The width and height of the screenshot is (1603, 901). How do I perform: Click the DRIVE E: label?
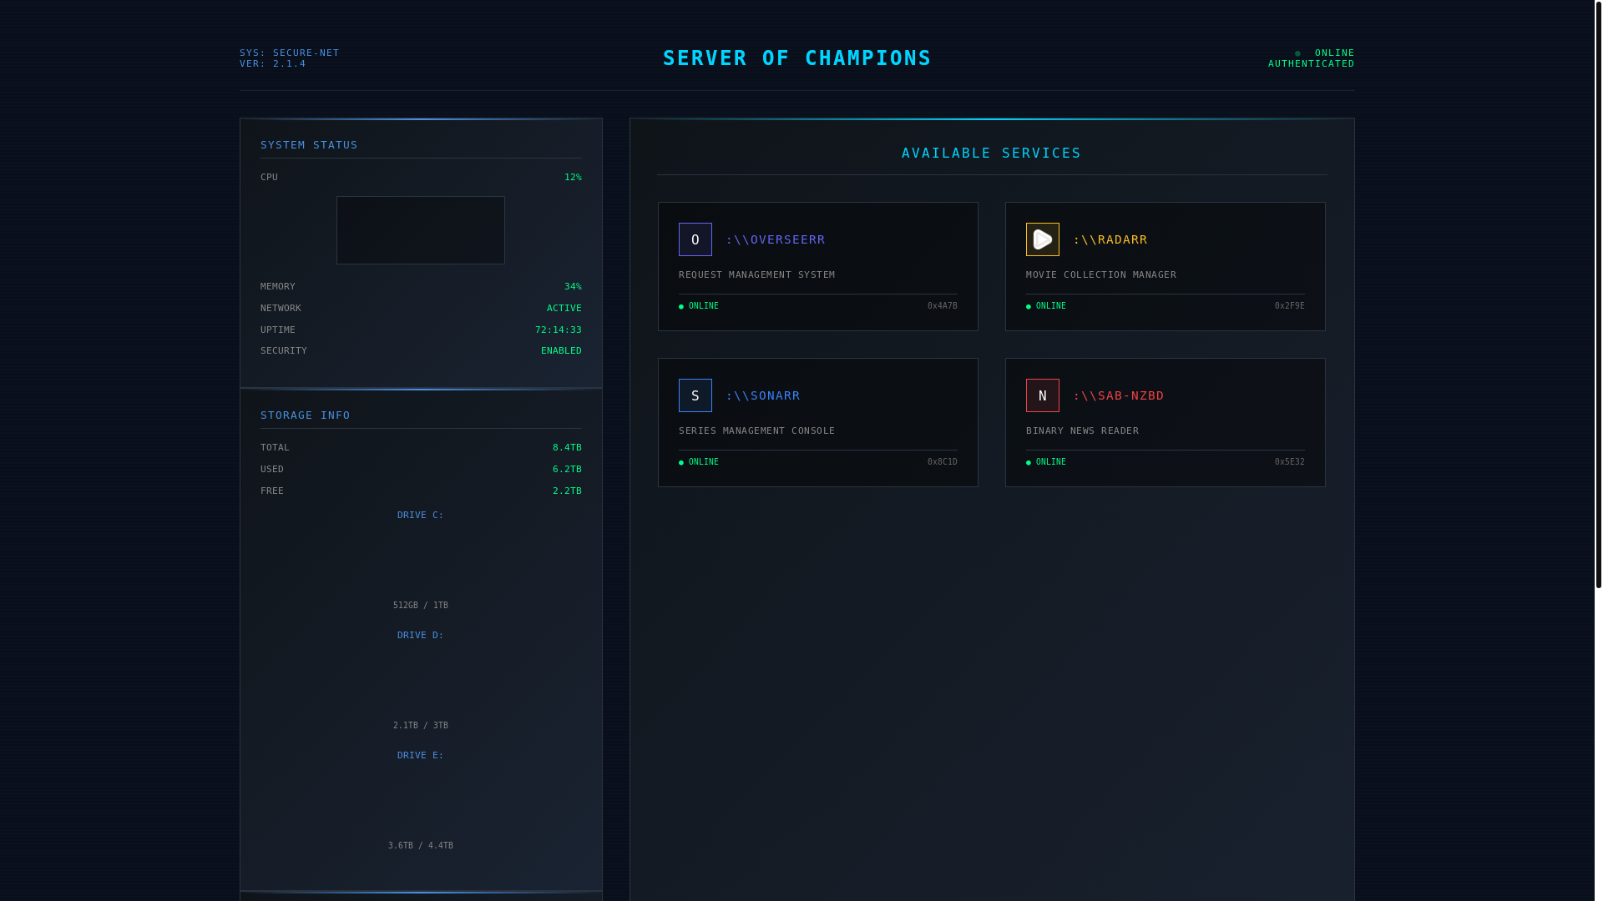(421, 755)
